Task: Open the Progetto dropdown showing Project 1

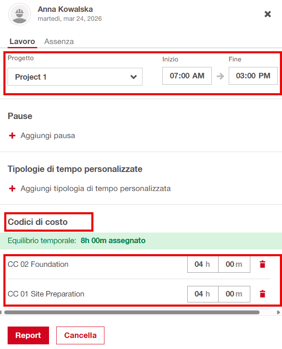Action: [x=74, y=77]
